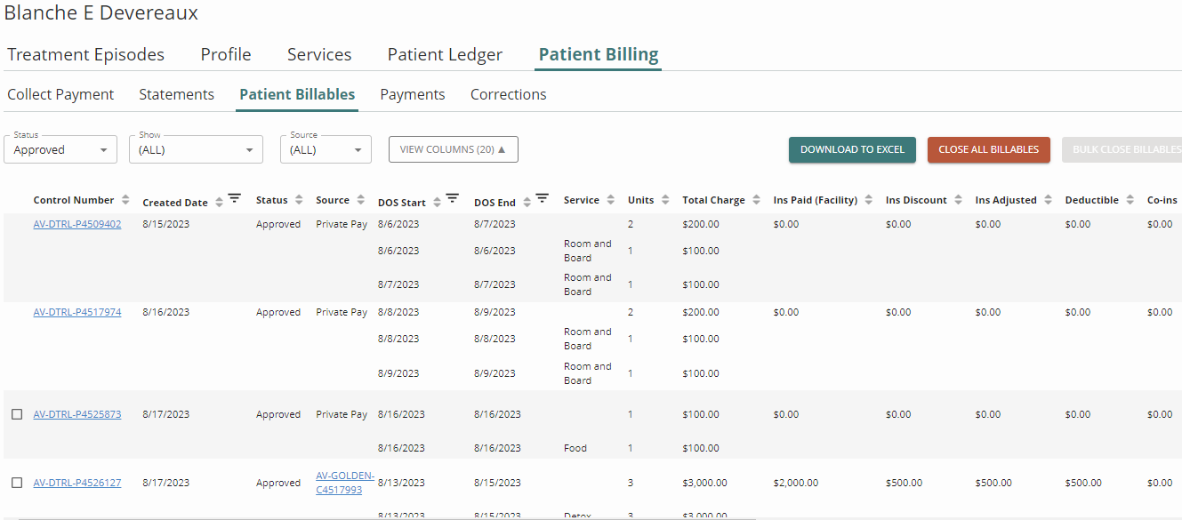The width and height of the screenshot is (1182, 520).
Task: Open the Source dropdown set to (ALL)
Action: point(326,149)
